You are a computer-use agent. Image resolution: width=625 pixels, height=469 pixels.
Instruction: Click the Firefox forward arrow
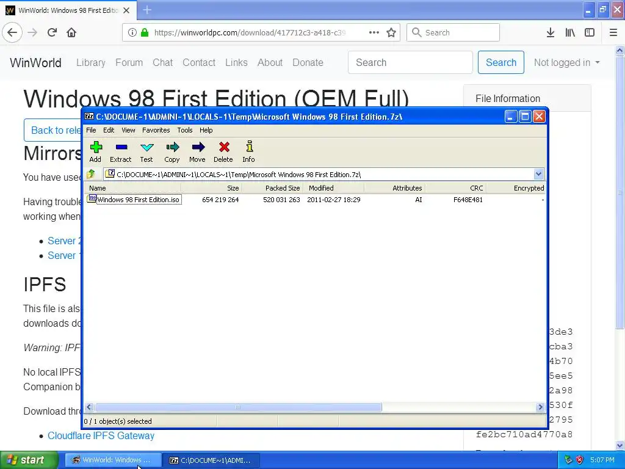(x=32, y=32)
